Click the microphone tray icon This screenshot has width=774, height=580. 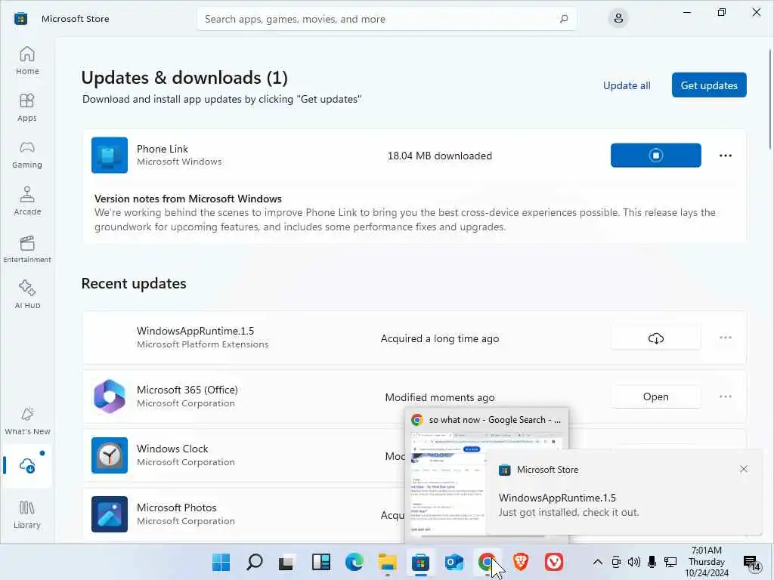pyautogui.click(x=652, y=562)
